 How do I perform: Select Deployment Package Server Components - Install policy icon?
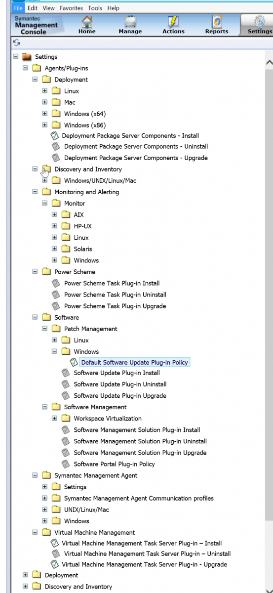[54, 135]
